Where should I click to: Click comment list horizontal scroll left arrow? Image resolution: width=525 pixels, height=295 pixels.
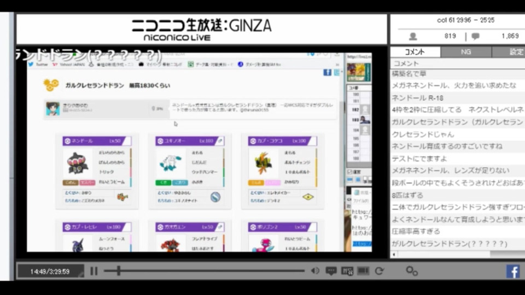394,255
